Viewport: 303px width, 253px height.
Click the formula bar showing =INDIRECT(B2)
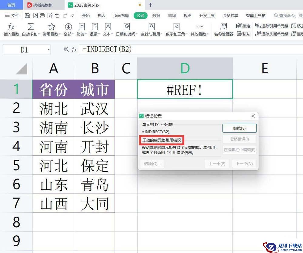click(191, 49)
